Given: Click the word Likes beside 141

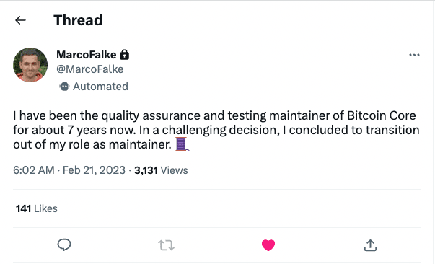Looking at the screenshot, I should pyautogui.click(x=45, y=208).
